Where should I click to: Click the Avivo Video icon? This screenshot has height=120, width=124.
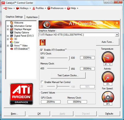pos(11,46)
